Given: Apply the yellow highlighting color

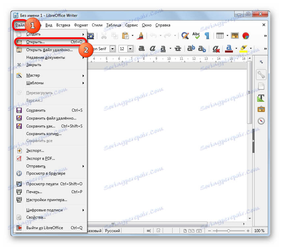Looking at the screenshot, I should pos(243,49).
